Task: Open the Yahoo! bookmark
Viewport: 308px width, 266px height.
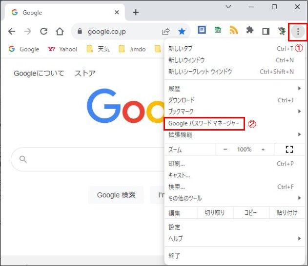Action: [62, 49]
